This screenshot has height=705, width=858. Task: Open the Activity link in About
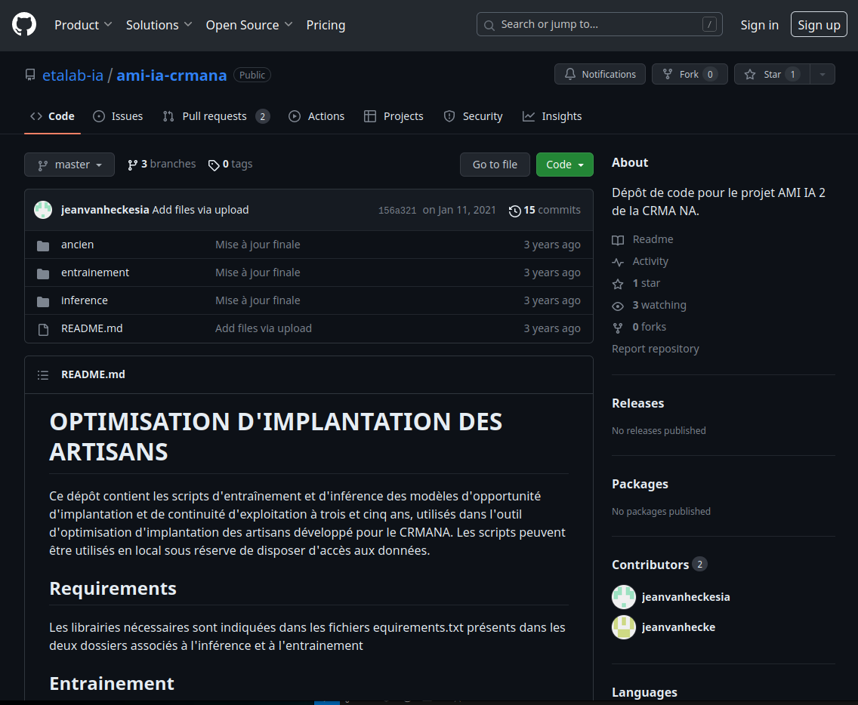coord(650,261)
